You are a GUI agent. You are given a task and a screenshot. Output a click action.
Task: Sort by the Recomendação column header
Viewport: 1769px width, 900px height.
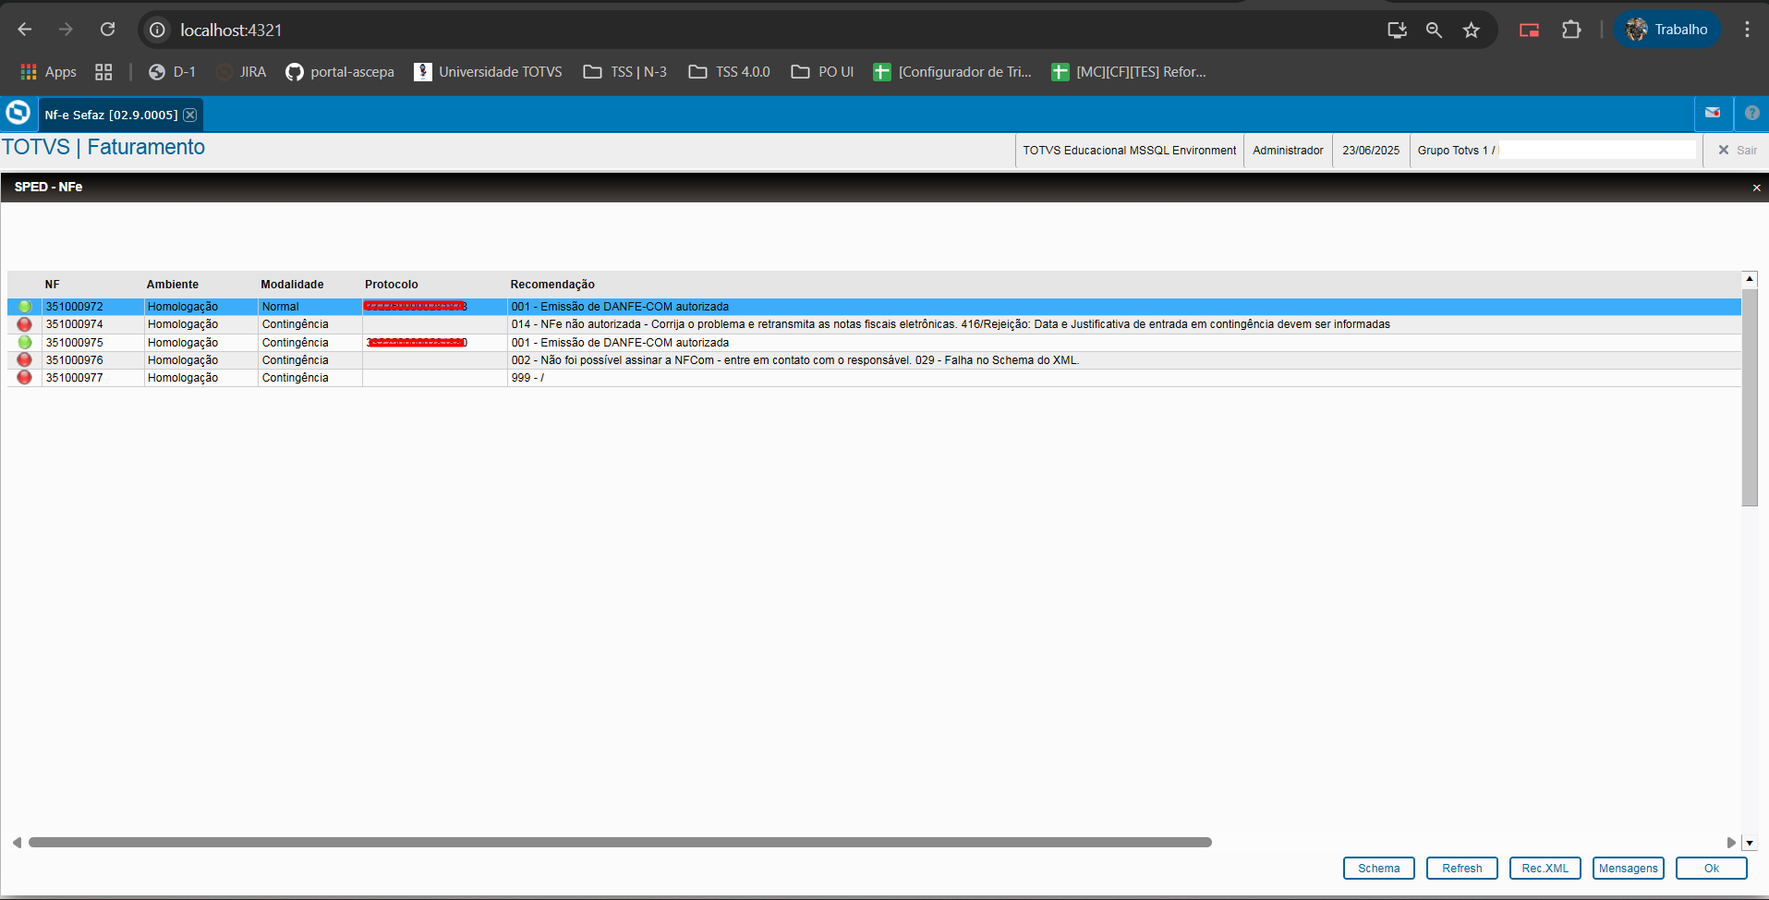(x=552, y=285)
